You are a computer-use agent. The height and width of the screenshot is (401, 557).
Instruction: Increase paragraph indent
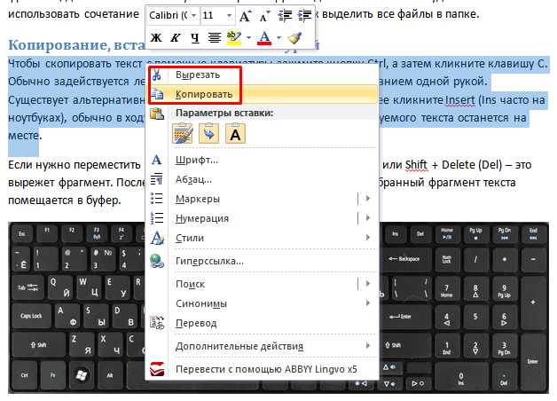pyautogui.click(x=304, y=15)
